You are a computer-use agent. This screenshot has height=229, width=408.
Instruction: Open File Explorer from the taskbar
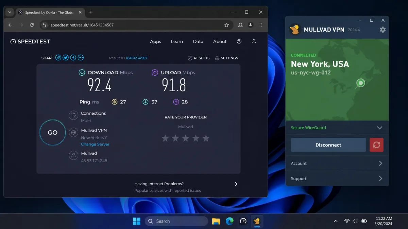click(x=216, y=221)
